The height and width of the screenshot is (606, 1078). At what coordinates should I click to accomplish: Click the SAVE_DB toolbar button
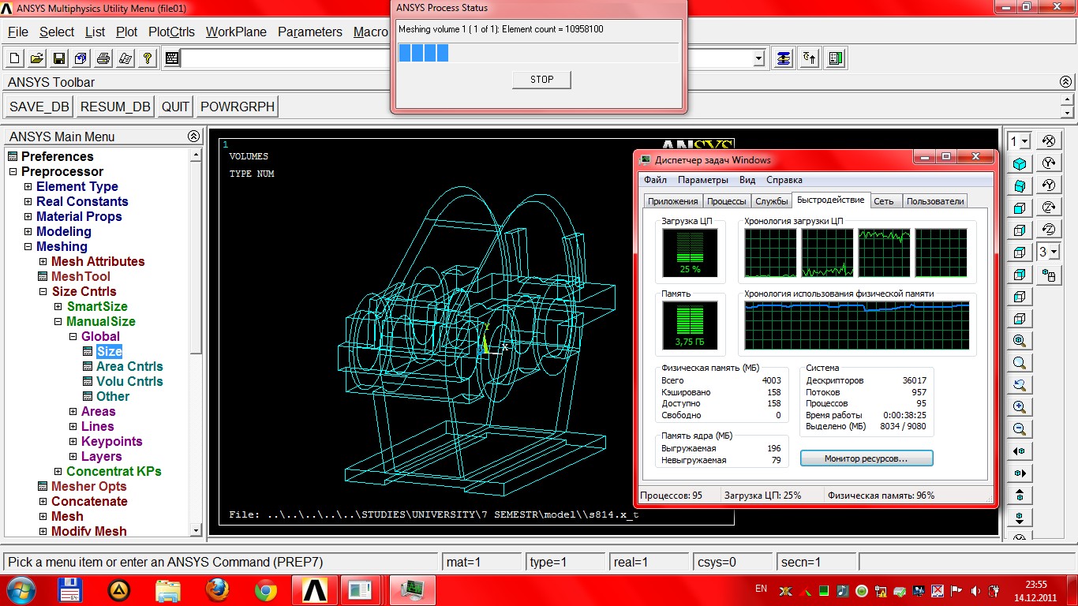coord(39,107)
